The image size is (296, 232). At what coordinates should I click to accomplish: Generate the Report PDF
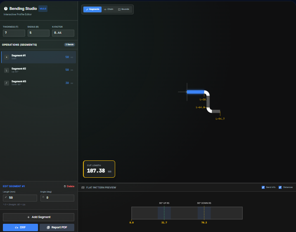point(57,227)
